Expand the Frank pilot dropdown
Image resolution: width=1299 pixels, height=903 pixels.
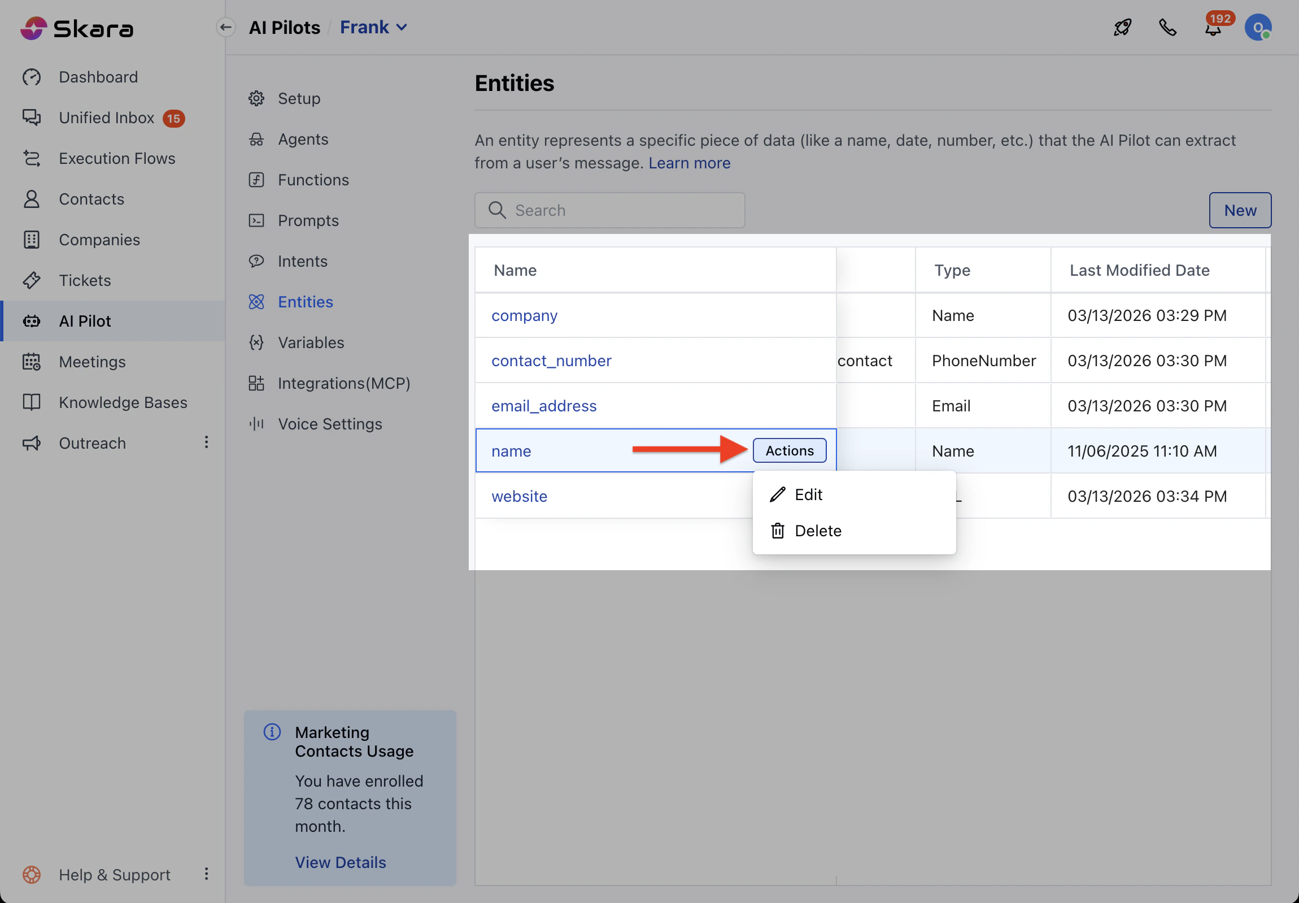pyautogui.click(x=373, y=27)
